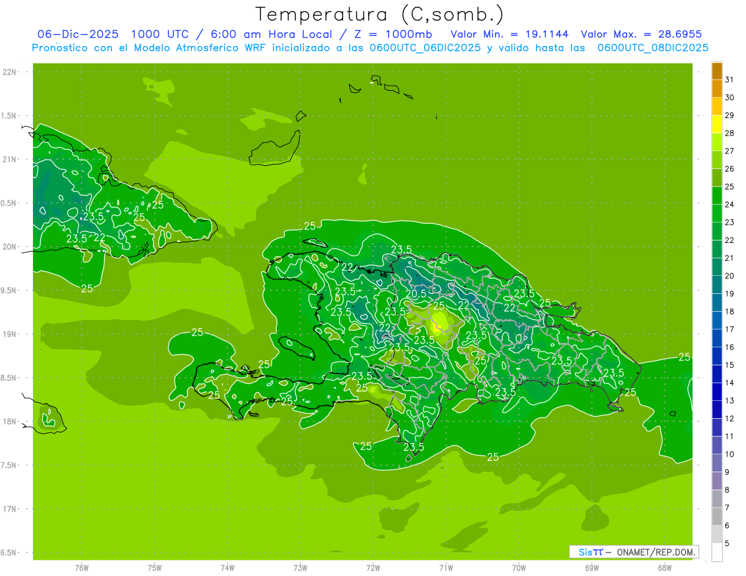
Task: Click the "75W" longitude axis label
Action: (x=155, y=567)
